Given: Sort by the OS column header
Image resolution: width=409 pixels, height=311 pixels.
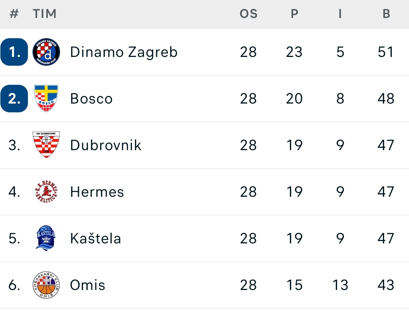Looking at the screenshot, I should (x=249, y=14).
